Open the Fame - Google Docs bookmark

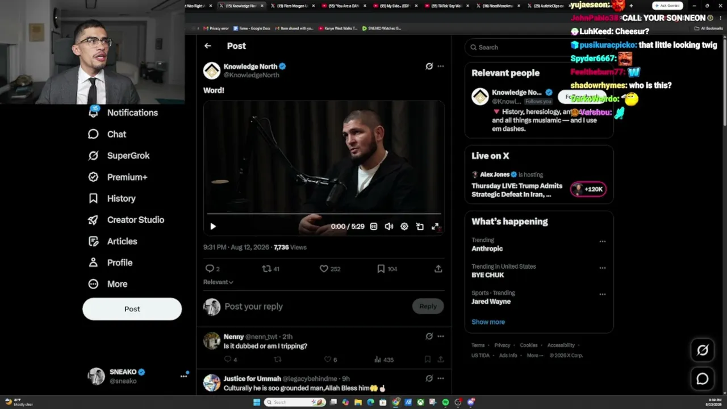click(x=252, y=28)
